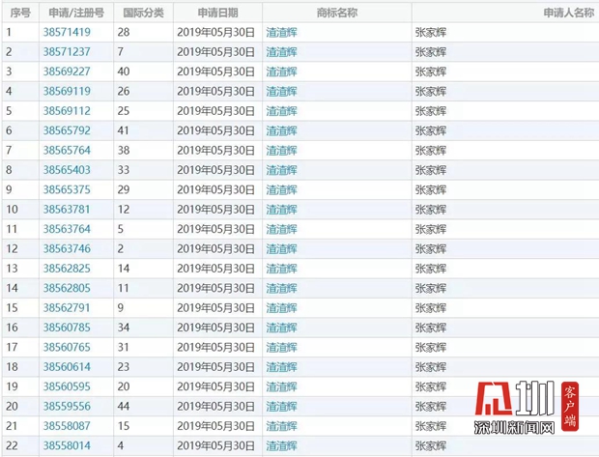
Task: Click the 序号 column header
Action: coord(20,13)
